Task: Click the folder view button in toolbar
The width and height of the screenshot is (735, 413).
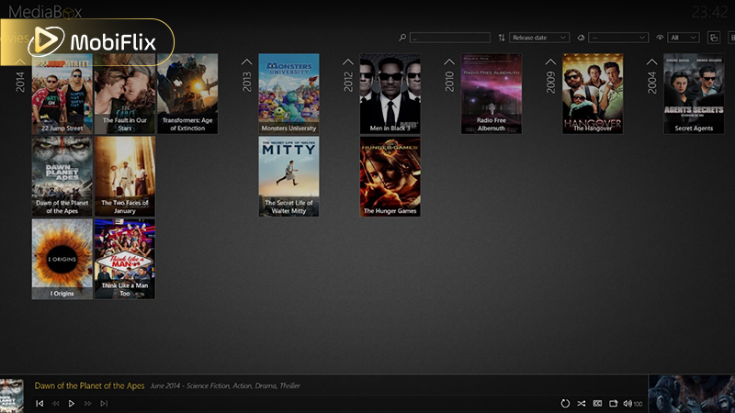Action: [714, 38]
